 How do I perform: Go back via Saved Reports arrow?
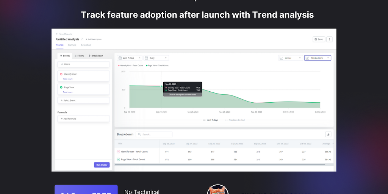click(x=57, y=34)
